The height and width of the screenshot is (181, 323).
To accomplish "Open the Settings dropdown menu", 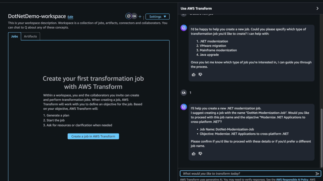I will [157, 17].
